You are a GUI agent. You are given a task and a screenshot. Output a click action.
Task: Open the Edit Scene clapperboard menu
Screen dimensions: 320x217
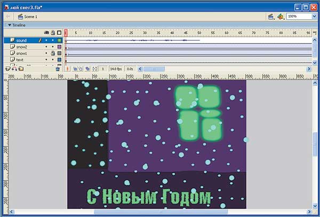click(x=271, y=17)
